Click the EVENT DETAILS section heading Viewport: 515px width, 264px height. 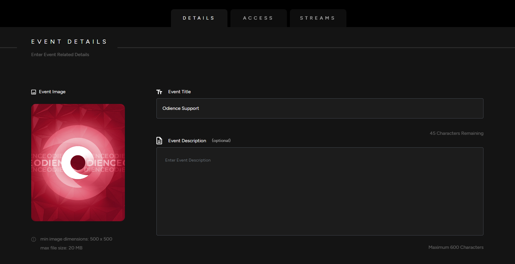[69, 42]
